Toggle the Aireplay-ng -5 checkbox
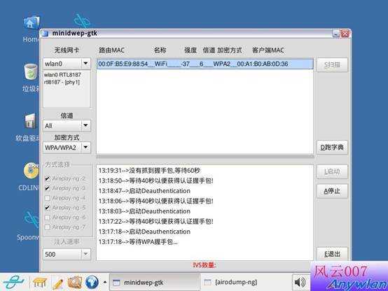This screenshot has width=388, height=291. (48, 208)
